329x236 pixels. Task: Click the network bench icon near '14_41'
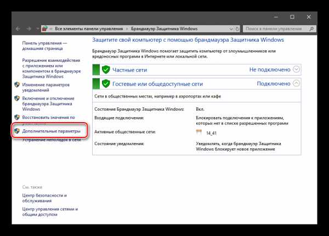click(x=198, y=132)
